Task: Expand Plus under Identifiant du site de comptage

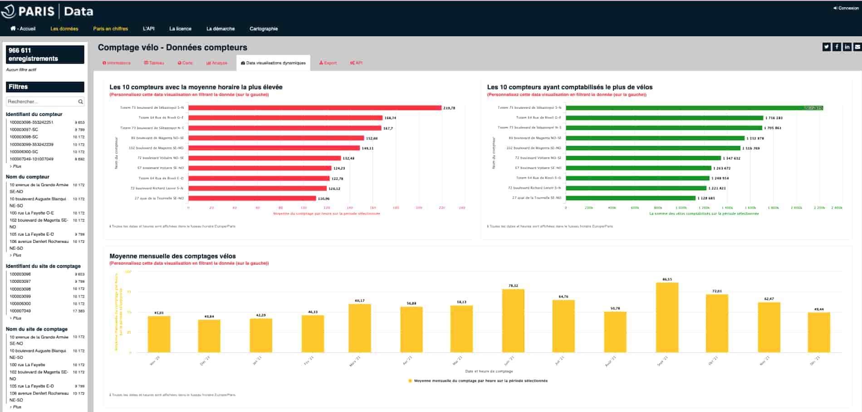Action: 17,318
